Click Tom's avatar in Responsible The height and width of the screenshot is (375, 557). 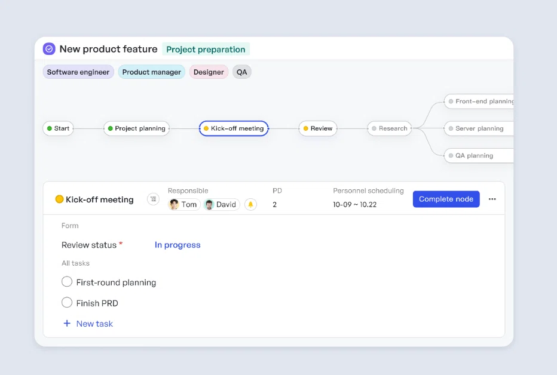(174, 204)
